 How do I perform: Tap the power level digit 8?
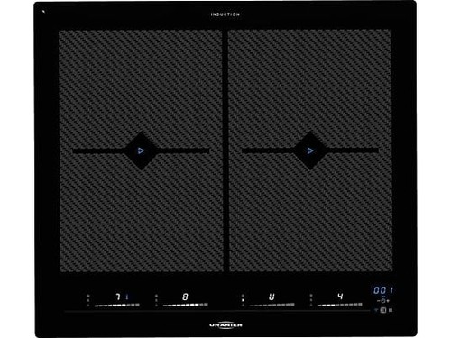click(185, 297)
